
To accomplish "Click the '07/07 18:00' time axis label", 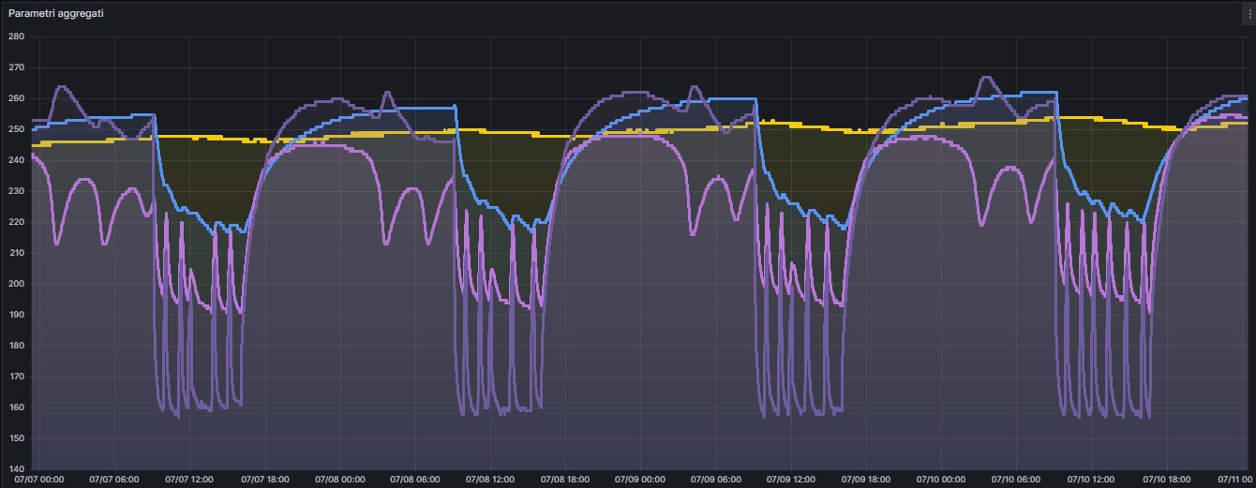I will click(265, 479).
